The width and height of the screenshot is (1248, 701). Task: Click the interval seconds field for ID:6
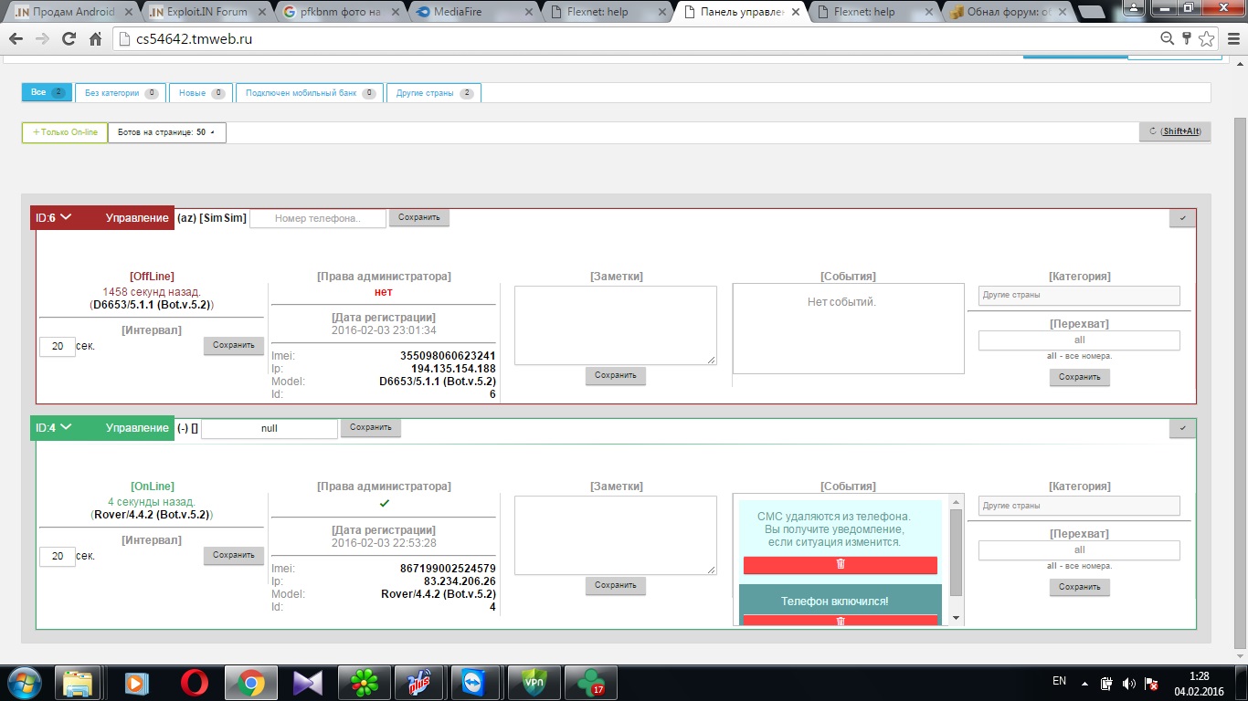pos(58,347)
